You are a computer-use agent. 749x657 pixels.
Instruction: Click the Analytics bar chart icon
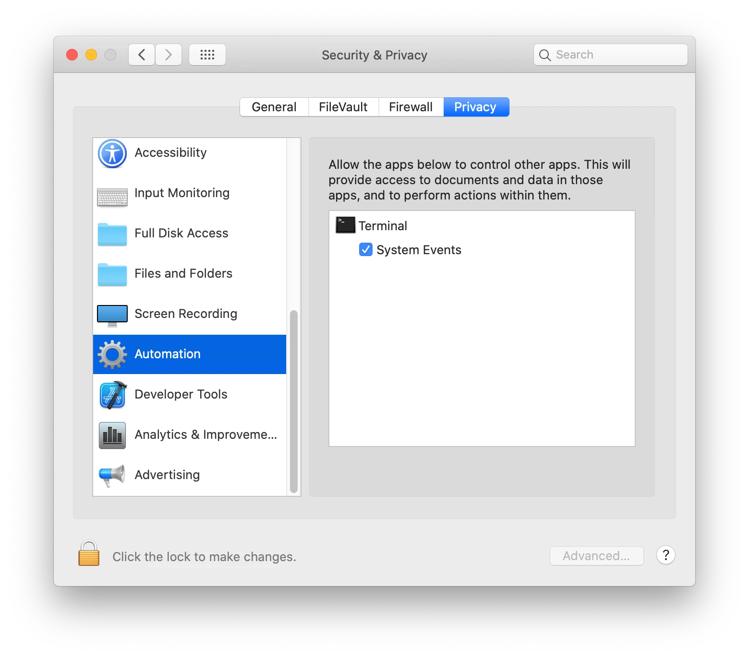click(112, 435)
